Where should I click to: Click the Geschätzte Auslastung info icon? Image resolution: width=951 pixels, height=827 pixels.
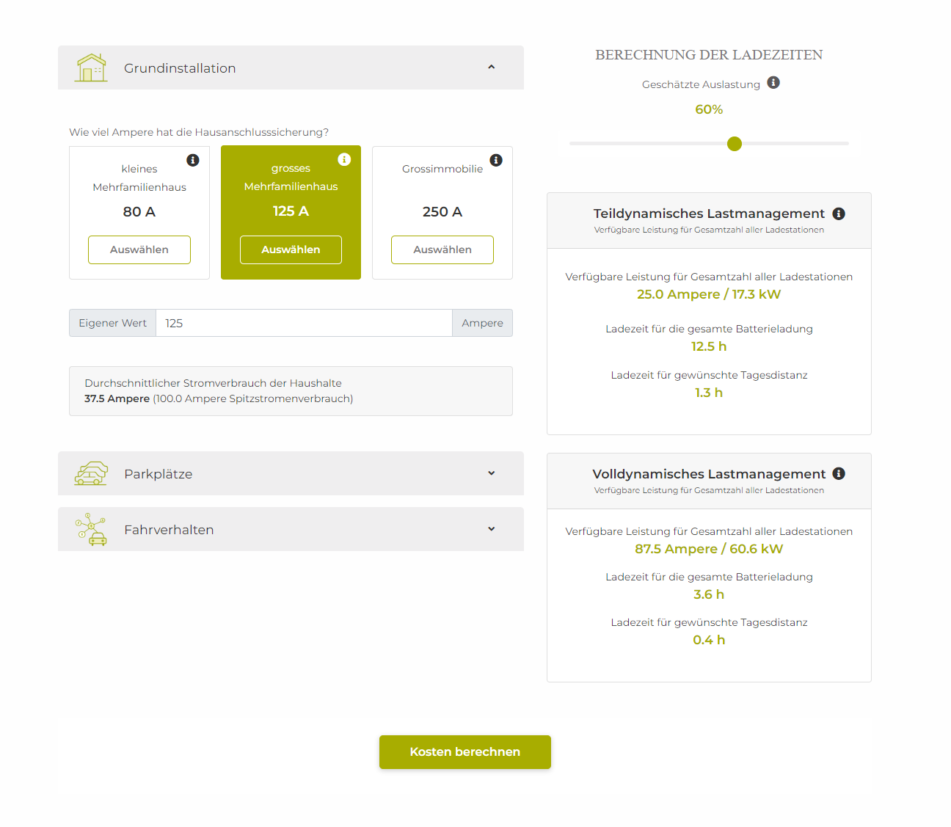coord(773,83)
